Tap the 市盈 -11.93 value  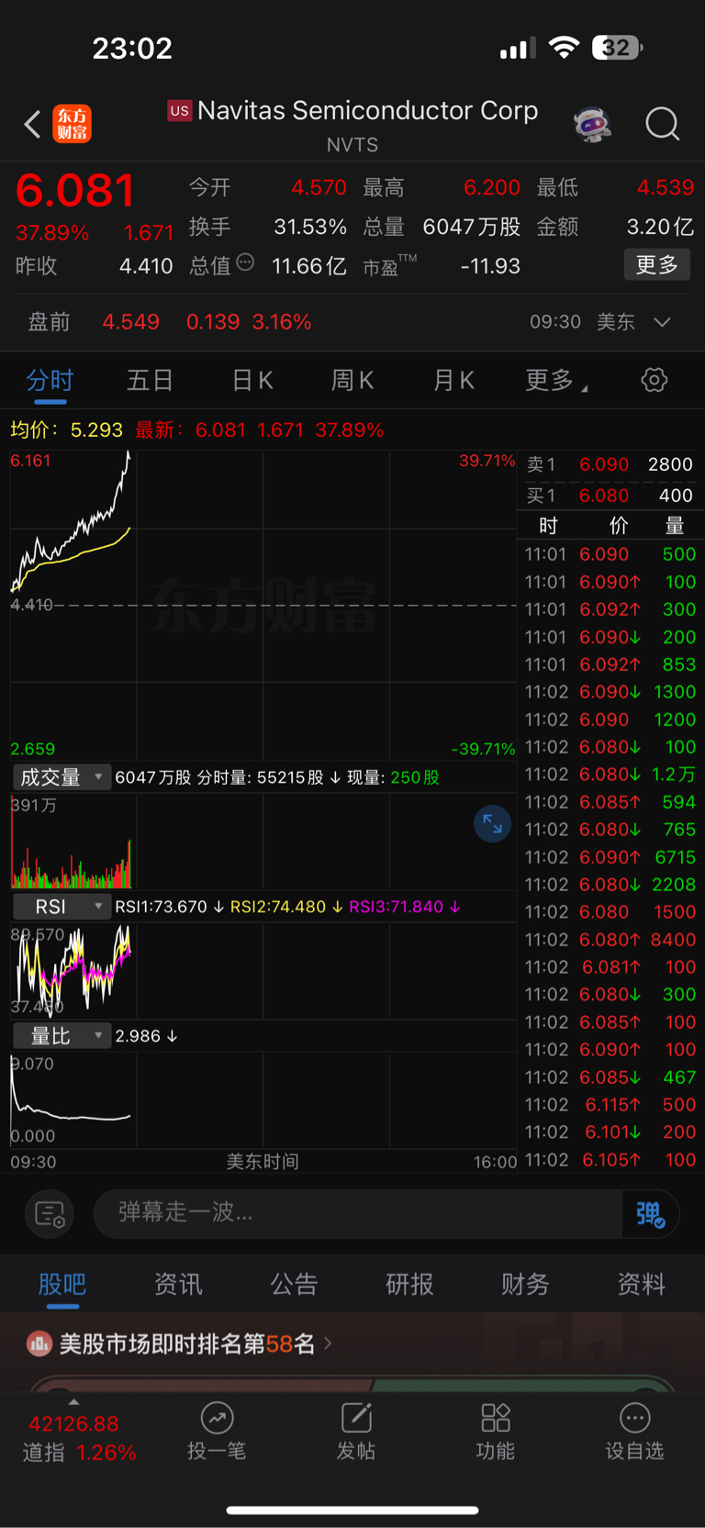[x=490, y=266]
